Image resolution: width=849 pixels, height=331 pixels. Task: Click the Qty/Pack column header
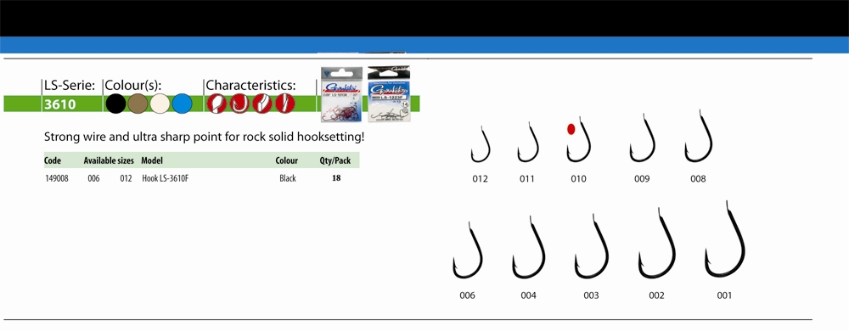335,160
